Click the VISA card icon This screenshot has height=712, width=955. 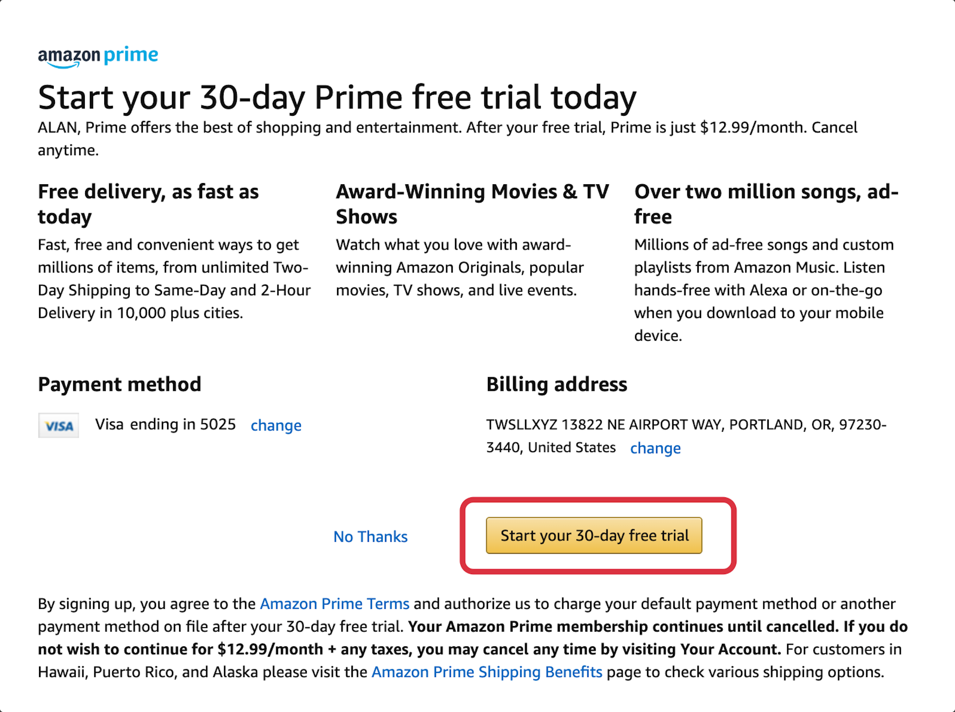click(x=59, y=425)
